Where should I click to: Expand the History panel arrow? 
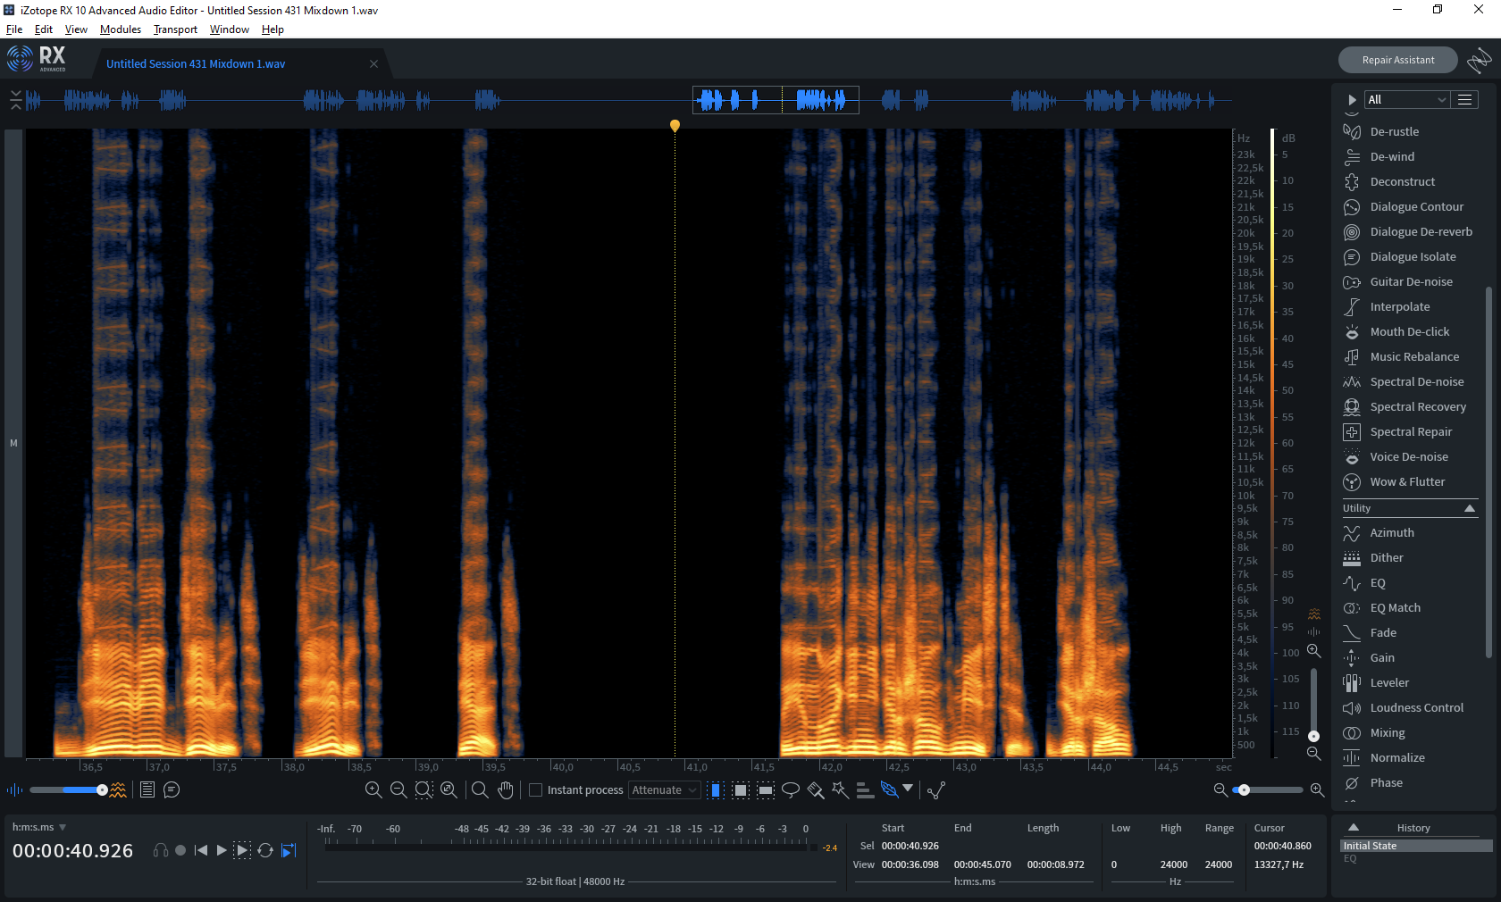click(1354, 827)
